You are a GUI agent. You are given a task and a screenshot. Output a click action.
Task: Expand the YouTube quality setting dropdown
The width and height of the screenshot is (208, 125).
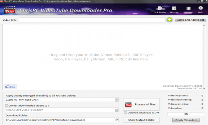pos(117,100)
